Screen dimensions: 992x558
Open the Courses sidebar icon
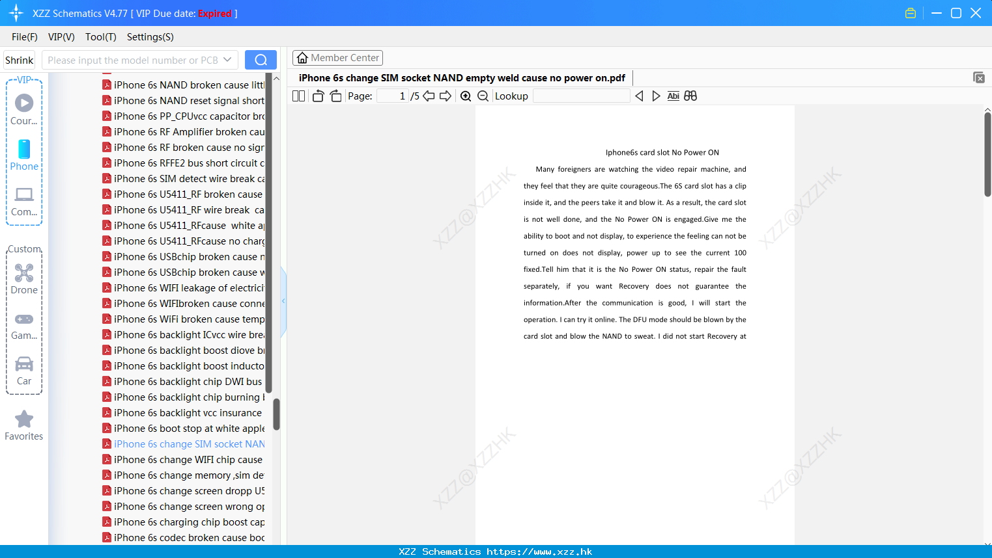coord(24,109)
